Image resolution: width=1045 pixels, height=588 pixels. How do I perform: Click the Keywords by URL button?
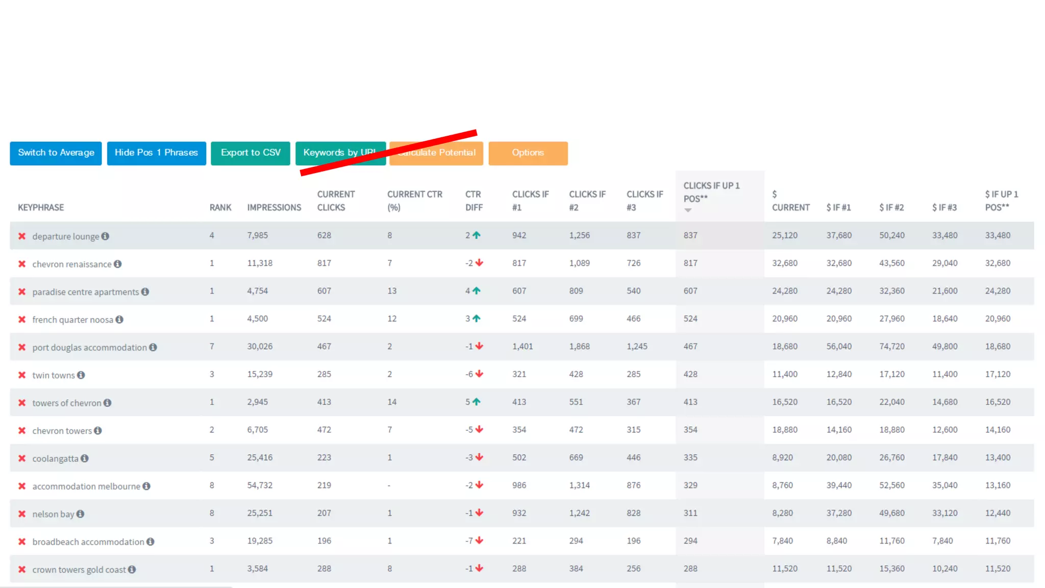[327, 153]
